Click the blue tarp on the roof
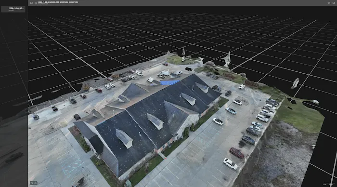337x187 pixels. pos(169,82)
